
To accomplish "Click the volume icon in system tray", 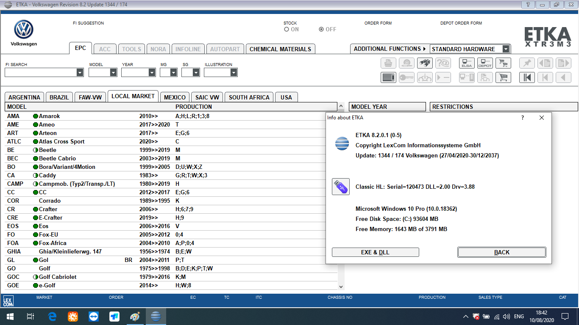I will click(506, 317).
